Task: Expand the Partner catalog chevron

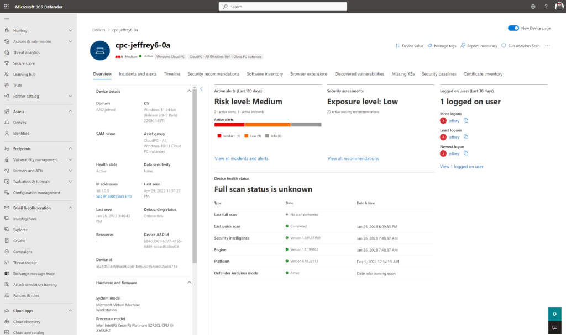Action: (70, 96)
